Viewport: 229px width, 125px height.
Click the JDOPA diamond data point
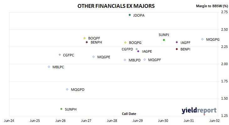pos(130,15)
